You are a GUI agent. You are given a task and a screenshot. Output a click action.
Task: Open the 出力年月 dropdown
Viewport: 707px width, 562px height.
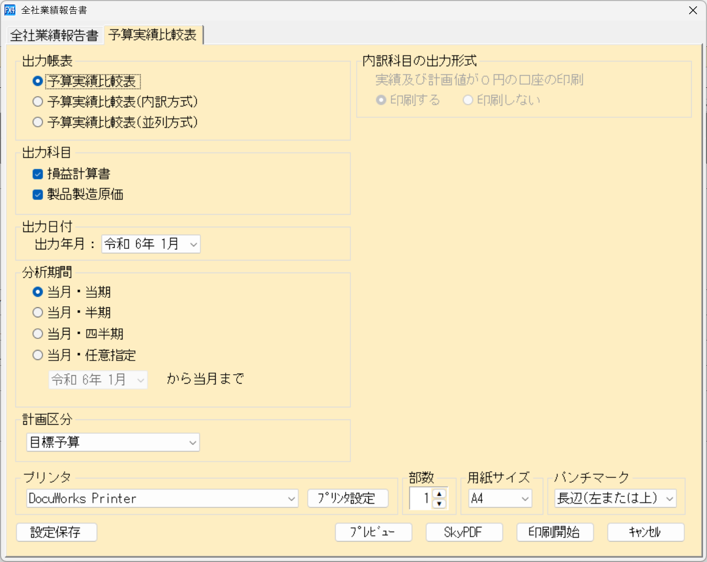pyautogui.click(x=193, y=244)
